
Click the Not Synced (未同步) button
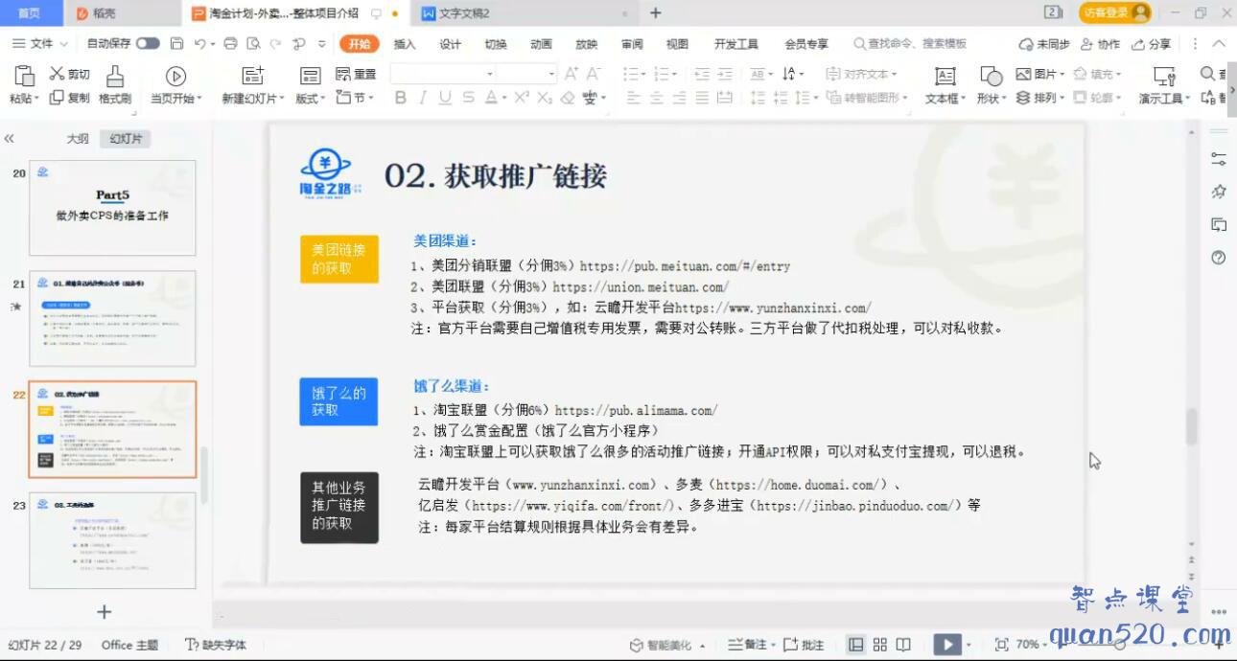point(1045,44)
